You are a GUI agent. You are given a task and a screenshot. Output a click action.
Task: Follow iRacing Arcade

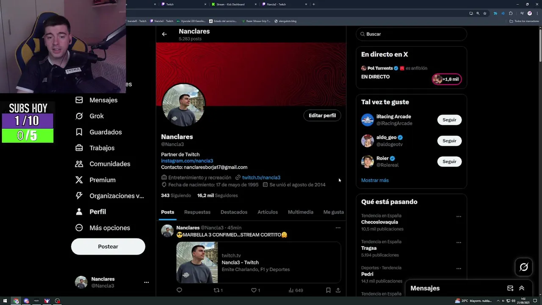coord(449,120)
